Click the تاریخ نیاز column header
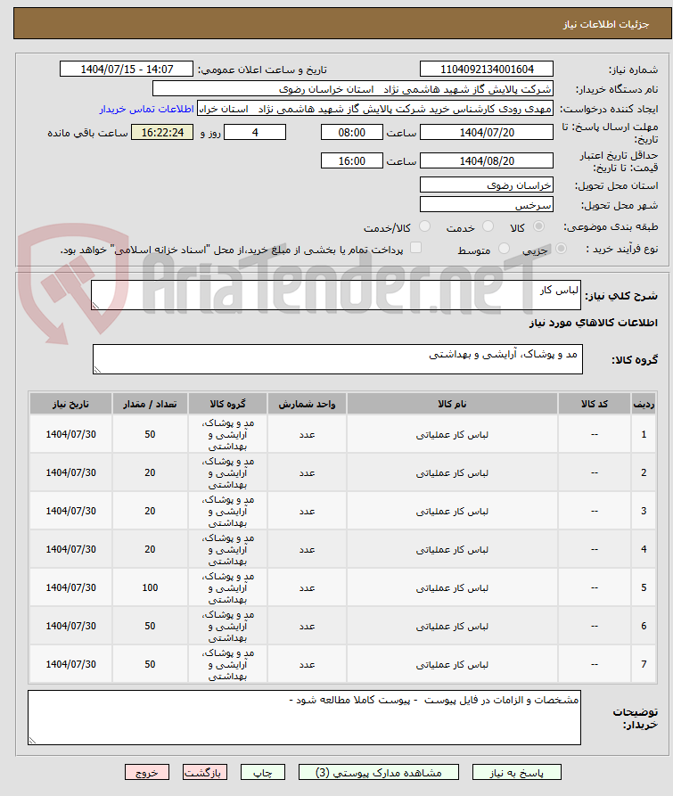This screenshot has width=673, height=796. point(70,404)
